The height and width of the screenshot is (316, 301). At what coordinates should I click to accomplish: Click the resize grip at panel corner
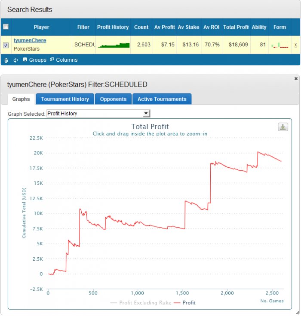(x=298, y=313)
